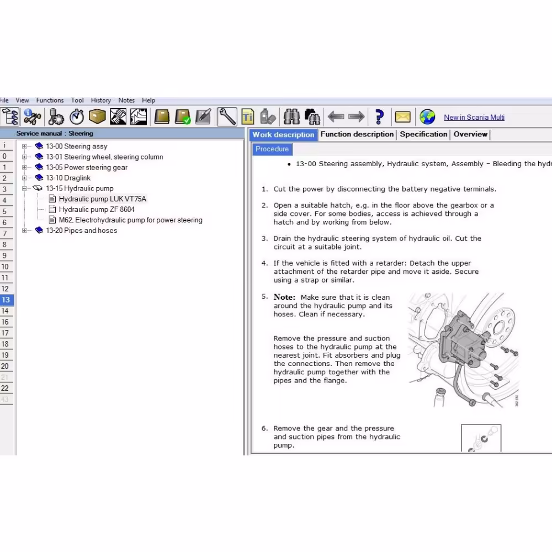Click the dark double binoculars icon
This screenshot has height=552, width=552.
[x=312, y=117]
